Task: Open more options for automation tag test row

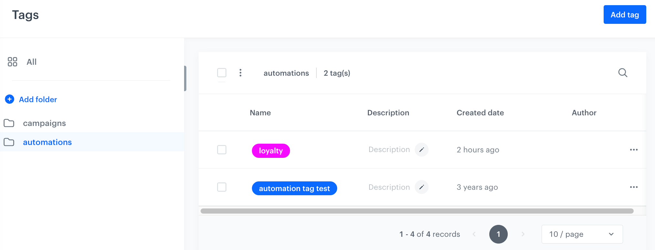Action: [634, 187]
